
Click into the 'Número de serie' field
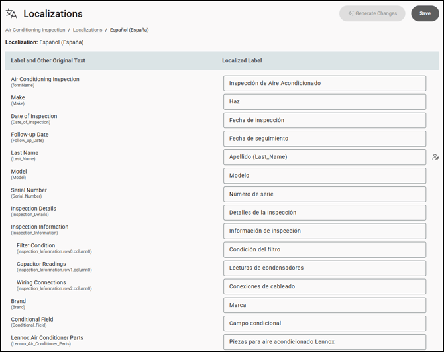point(325,194)
